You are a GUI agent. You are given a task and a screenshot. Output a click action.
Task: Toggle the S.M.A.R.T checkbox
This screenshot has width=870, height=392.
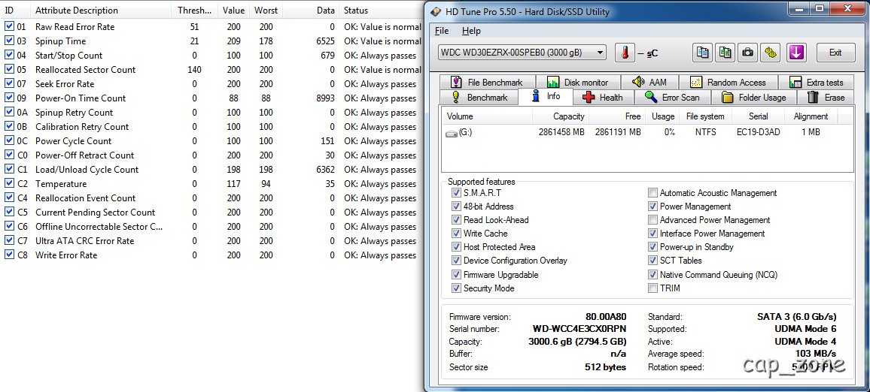(456, 193)
